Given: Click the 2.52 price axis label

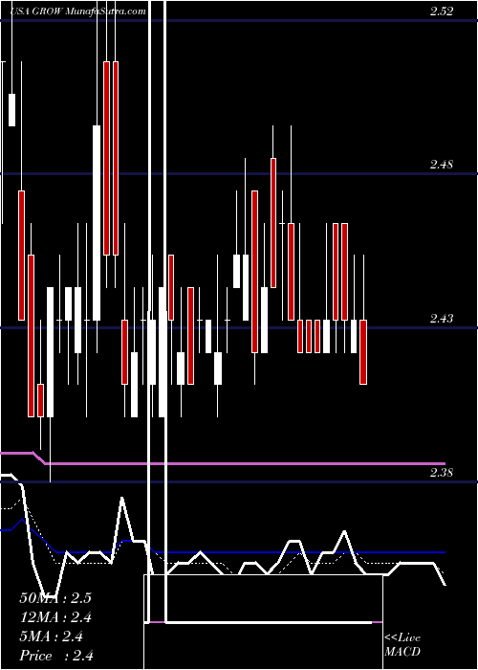Looking at the screenshot, I should click(442, 11).
